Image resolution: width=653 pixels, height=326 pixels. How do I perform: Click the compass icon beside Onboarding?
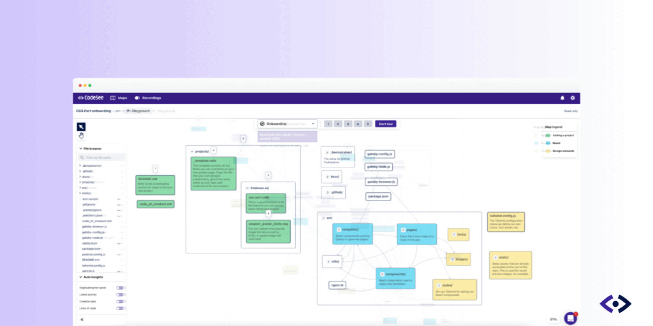coord(262,124)
